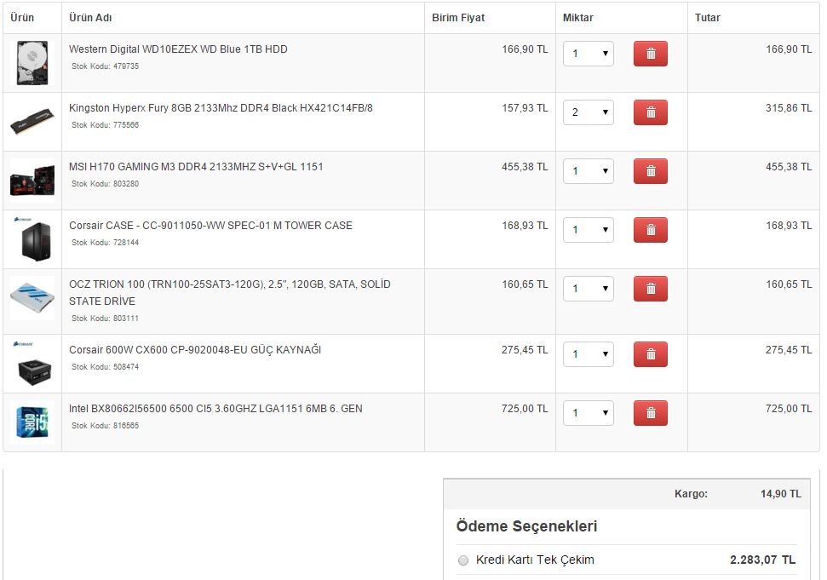Open Kingston Hyperx Fury RAM thumbnail
Viewport: 827px width, 580px height.
click(x=32, y=122)
